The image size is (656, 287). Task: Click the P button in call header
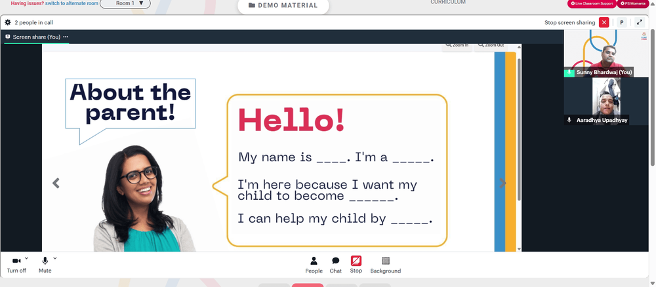pyautogui.click(x=622, y=22)
